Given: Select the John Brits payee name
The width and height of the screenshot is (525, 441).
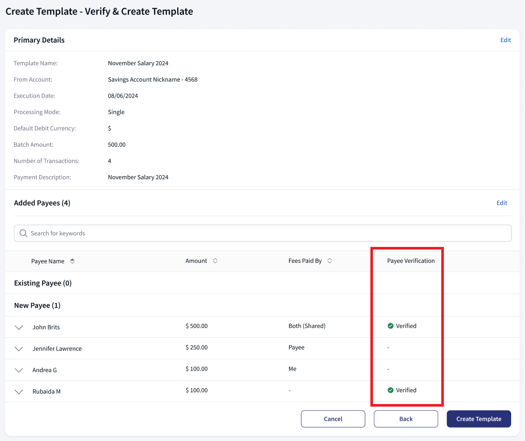Looking at the screenshot, I should click(x=46, y=327).
